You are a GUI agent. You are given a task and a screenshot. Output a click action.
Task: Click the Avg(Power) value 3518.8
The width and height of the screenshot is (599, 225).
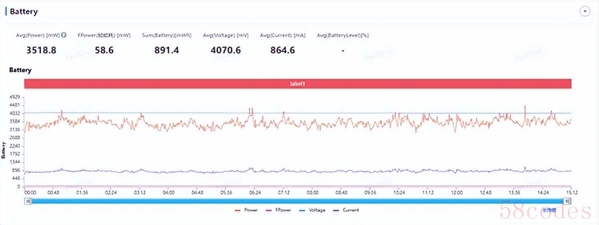(x=41, y=50)
